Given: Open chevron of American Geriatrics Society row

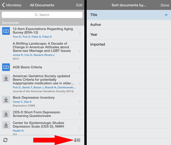Looking at the screenshot, I should coord(80,83).
